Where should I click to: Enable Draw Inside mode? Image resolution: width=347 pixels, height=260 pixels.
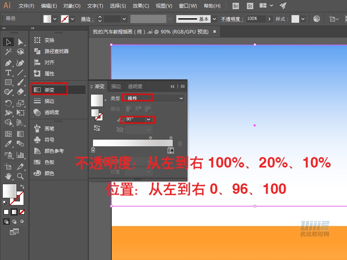click(x=22, y=221)
